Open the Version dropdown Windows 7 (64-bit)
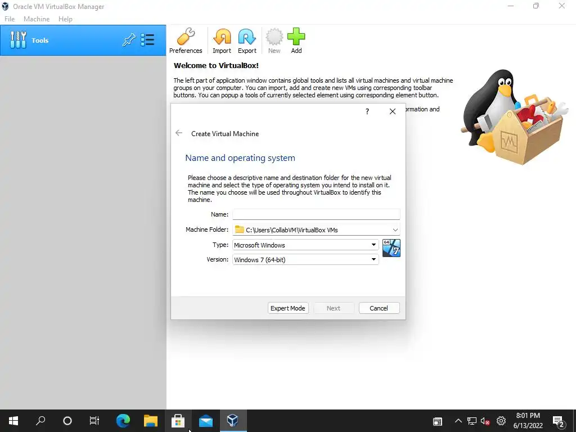The width and height of the screenshot is (576, 432). [x=305, y=260]
